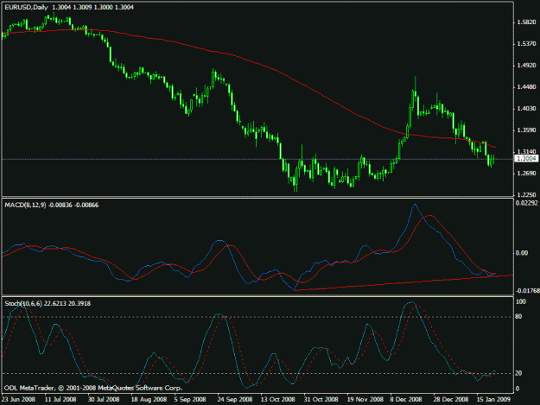540x405 pixels.
Task: Click date label 11 Jul 2008
Action: coord(60,399)
